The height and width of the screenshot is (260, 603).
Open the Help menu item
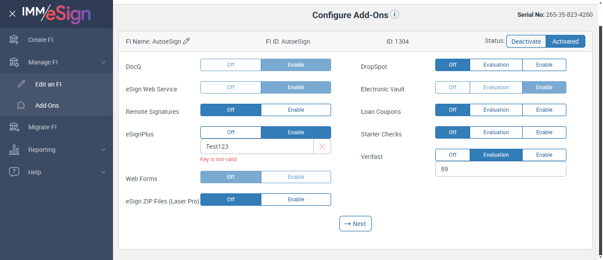(34, 172)
